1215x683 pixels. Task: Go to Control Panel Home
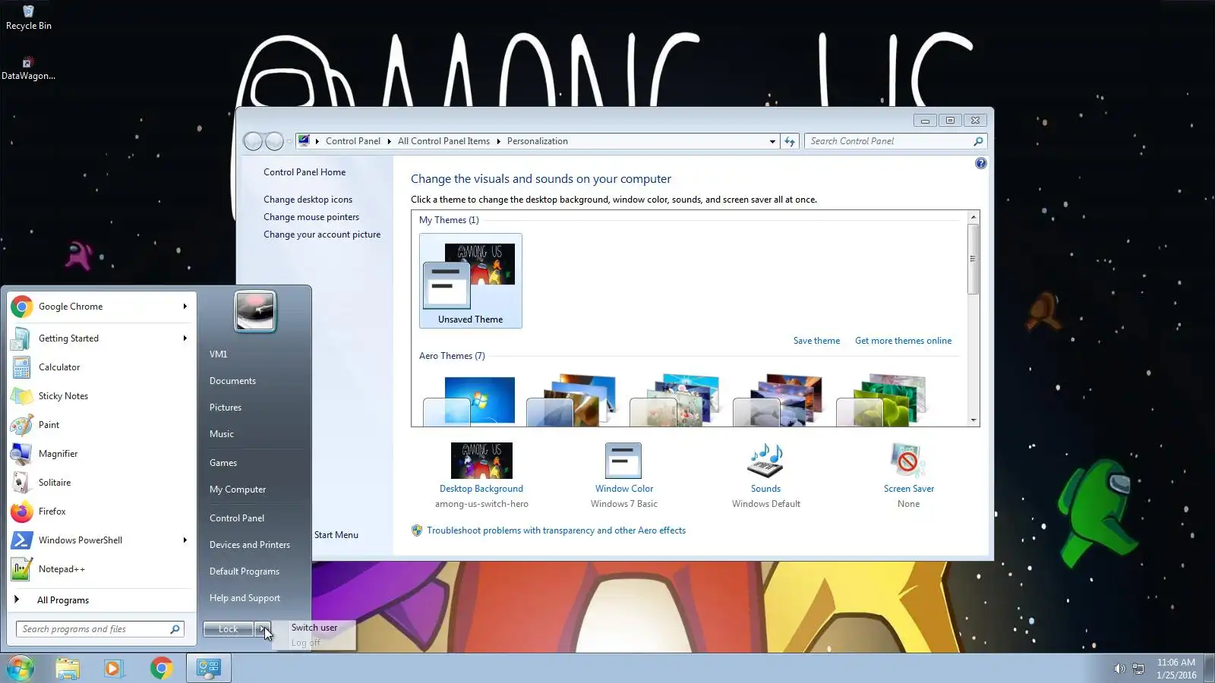tap(305, 172)
